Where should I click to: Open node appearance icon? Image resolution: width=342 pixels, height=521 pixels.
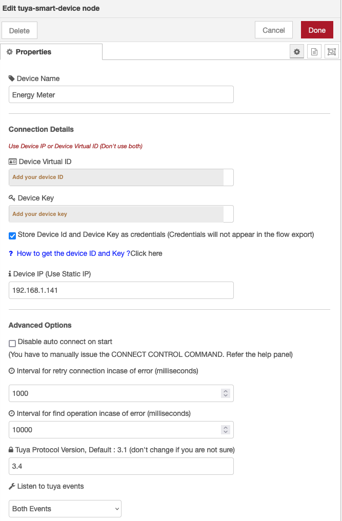pos(332,52)
